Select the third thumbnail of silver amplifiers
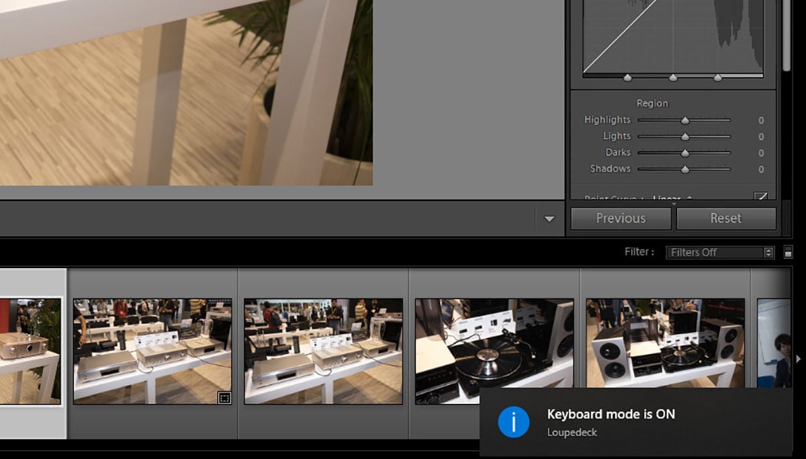Image resolution: width=806 pixels, height=459 pixels. tap(323, 351)
